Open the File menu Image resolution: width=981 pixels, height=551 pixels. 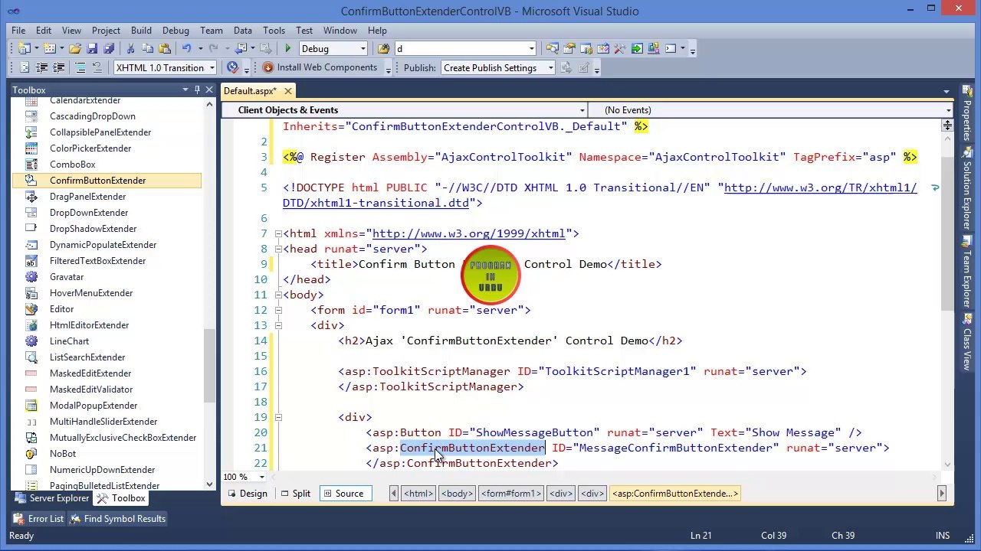18,31
